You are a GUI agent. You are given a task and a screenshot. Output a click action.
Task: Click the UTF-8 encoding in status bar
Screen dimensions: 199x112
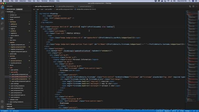[174, 111]
